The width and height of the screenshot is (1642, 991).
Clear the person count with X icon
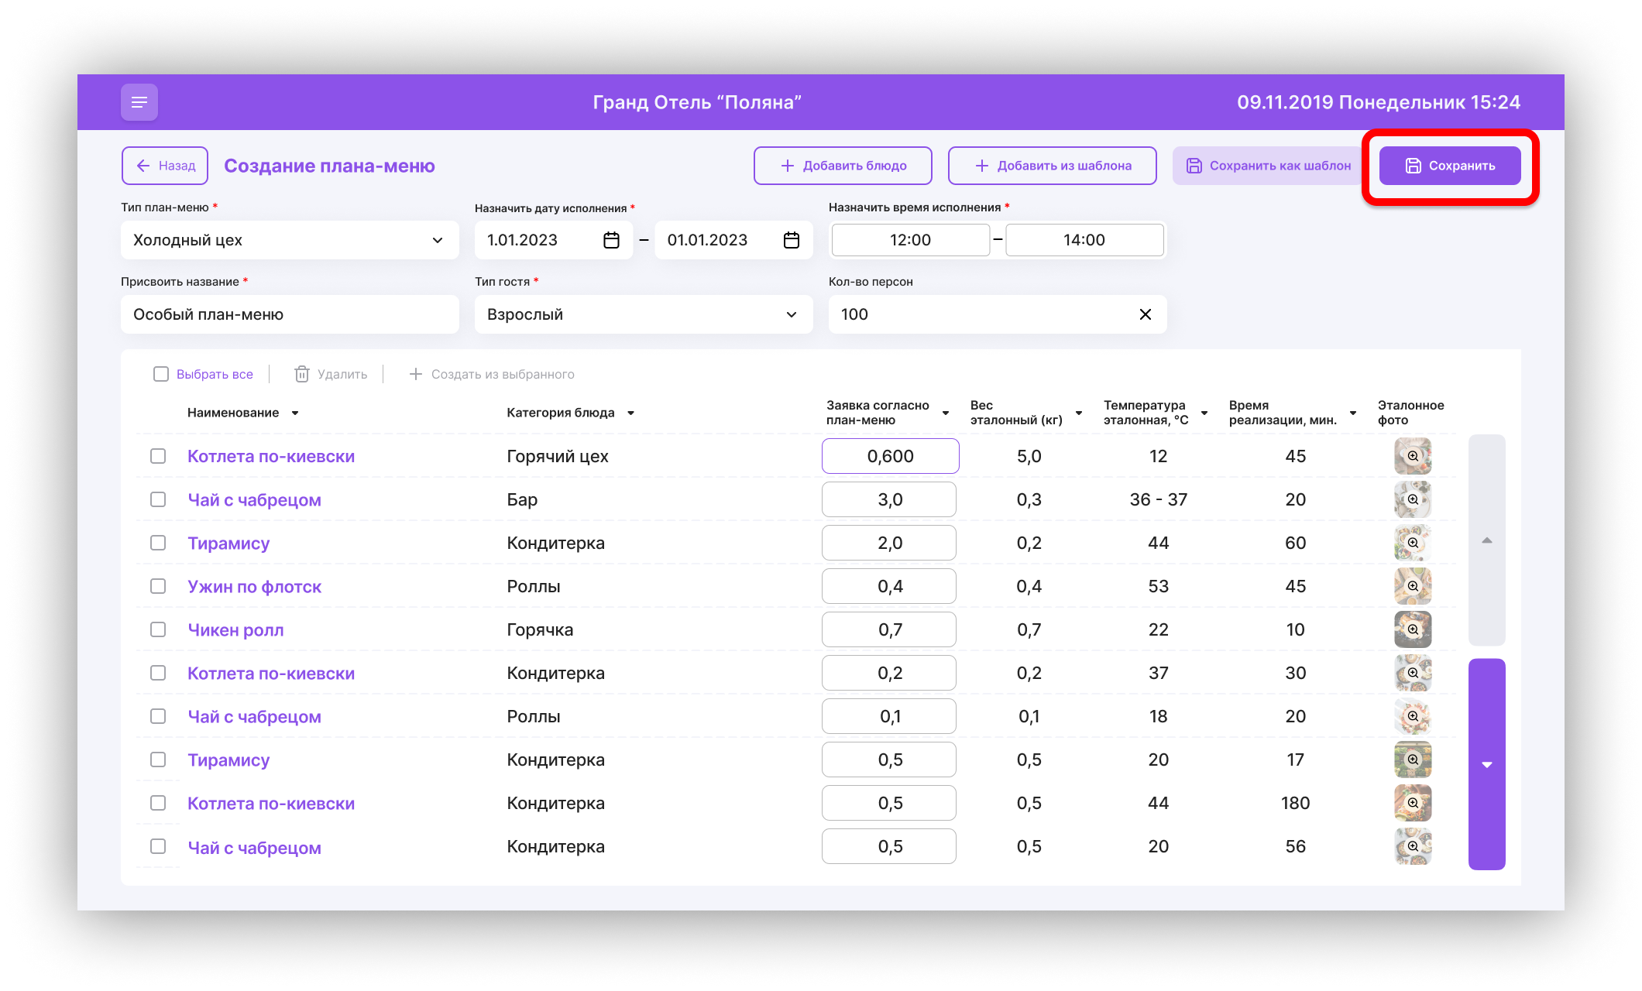[x=1145, y=314]
